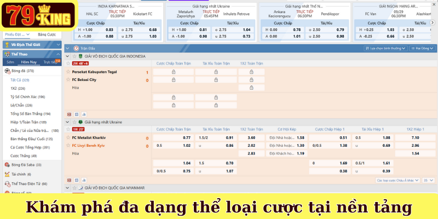Click the 1X2 lock icon in the Indonesia Hòa row

pyautogui.click(x=251, y=88)
